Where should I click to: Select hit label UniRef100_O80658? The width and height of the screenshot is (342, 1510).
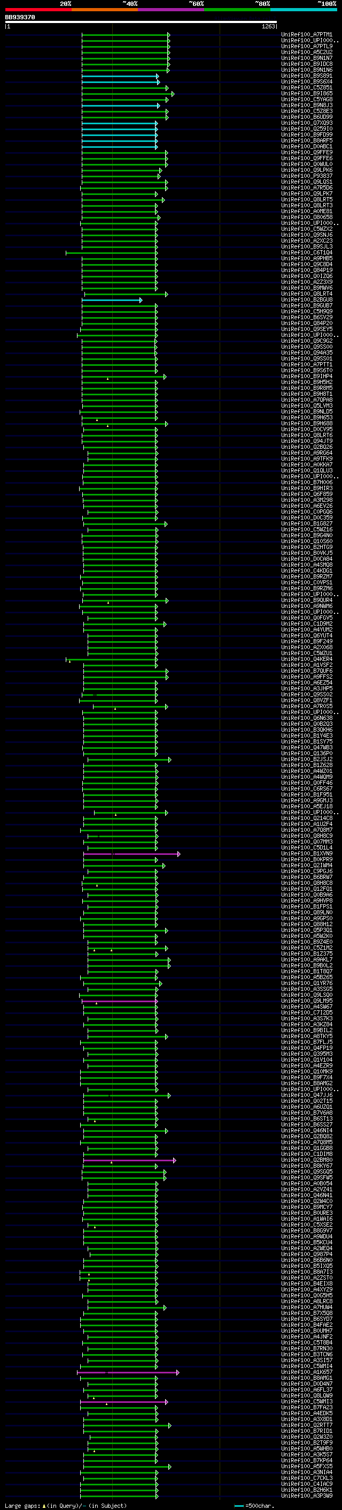(x=307, y=217)
